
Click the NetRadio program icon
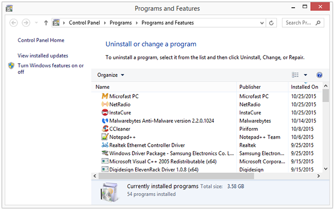105,105
